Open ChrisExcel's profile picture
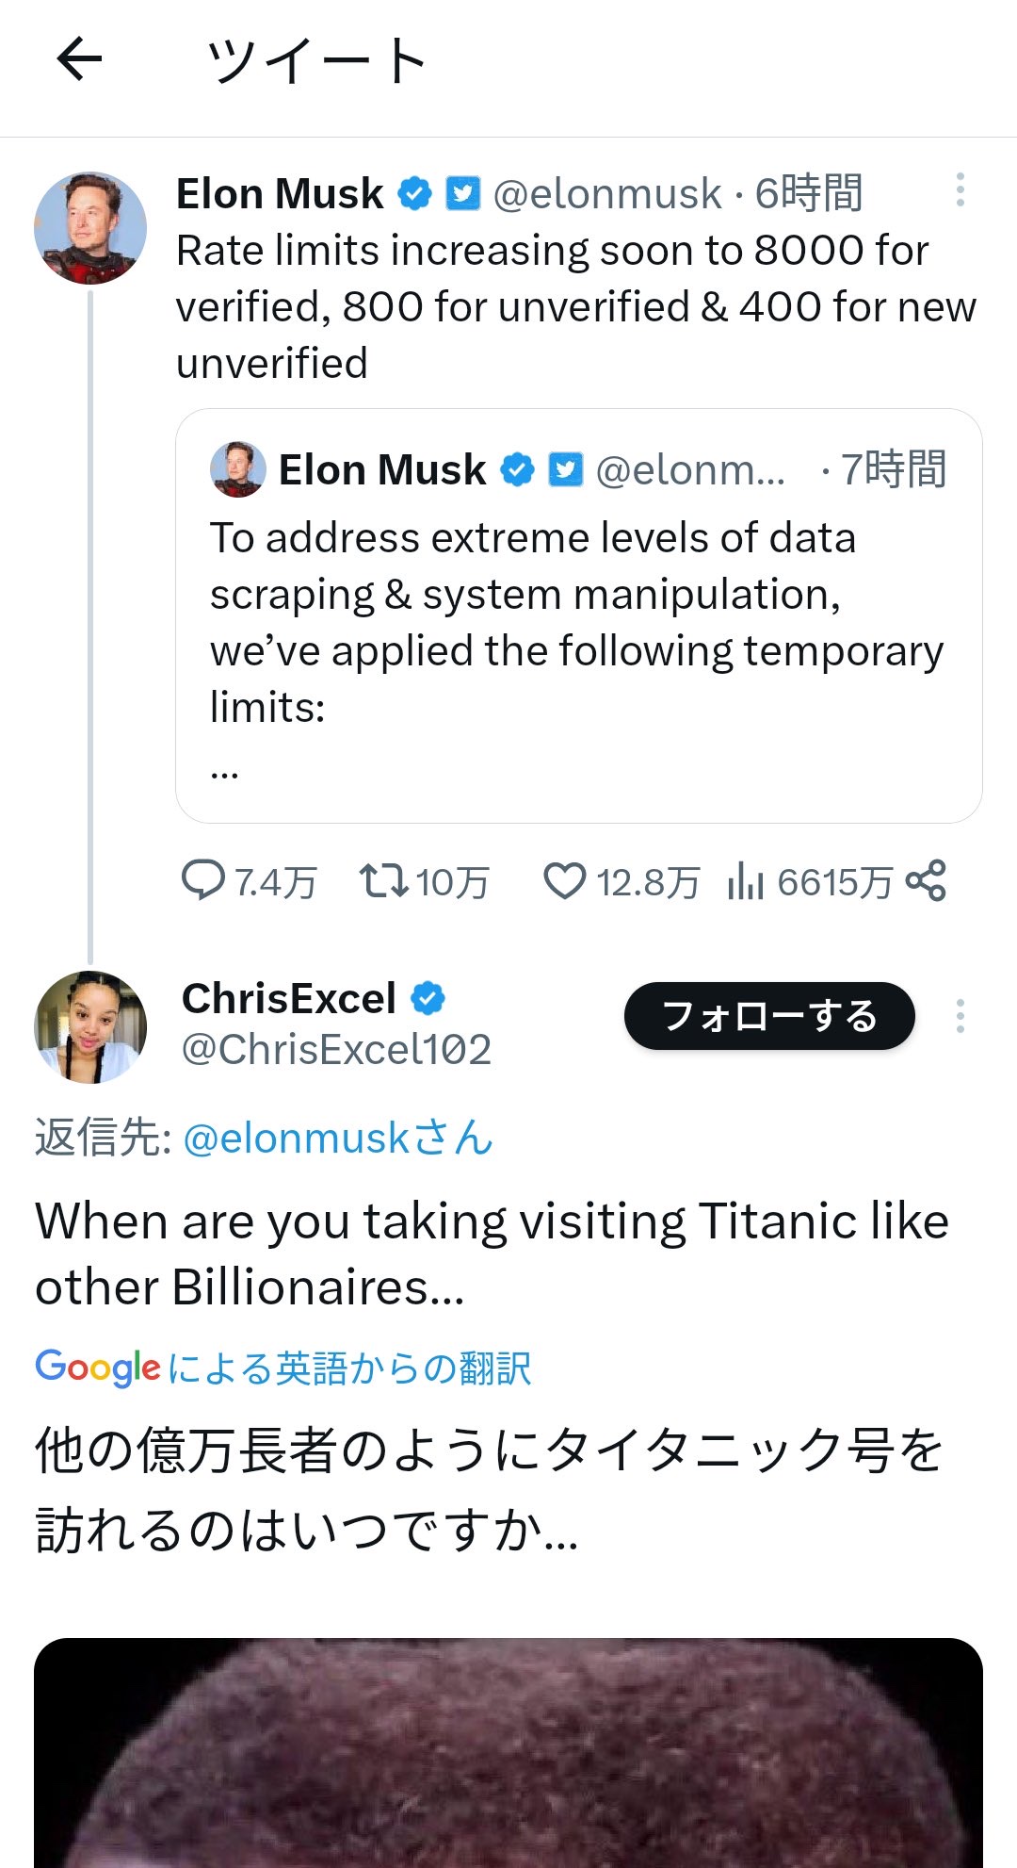Screen dimensions: 1017x1868 point(90,1027)
